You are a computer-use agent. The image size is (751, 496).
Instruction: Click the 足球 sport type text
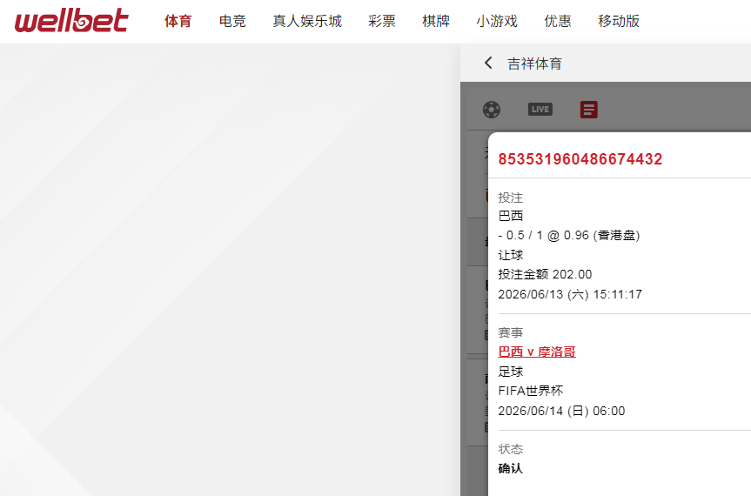click(x=511, y=372)
